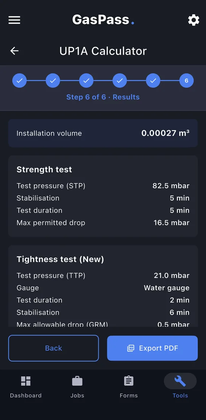Jump to completed step two circle

pyautogui.click(x=53, y=81)
